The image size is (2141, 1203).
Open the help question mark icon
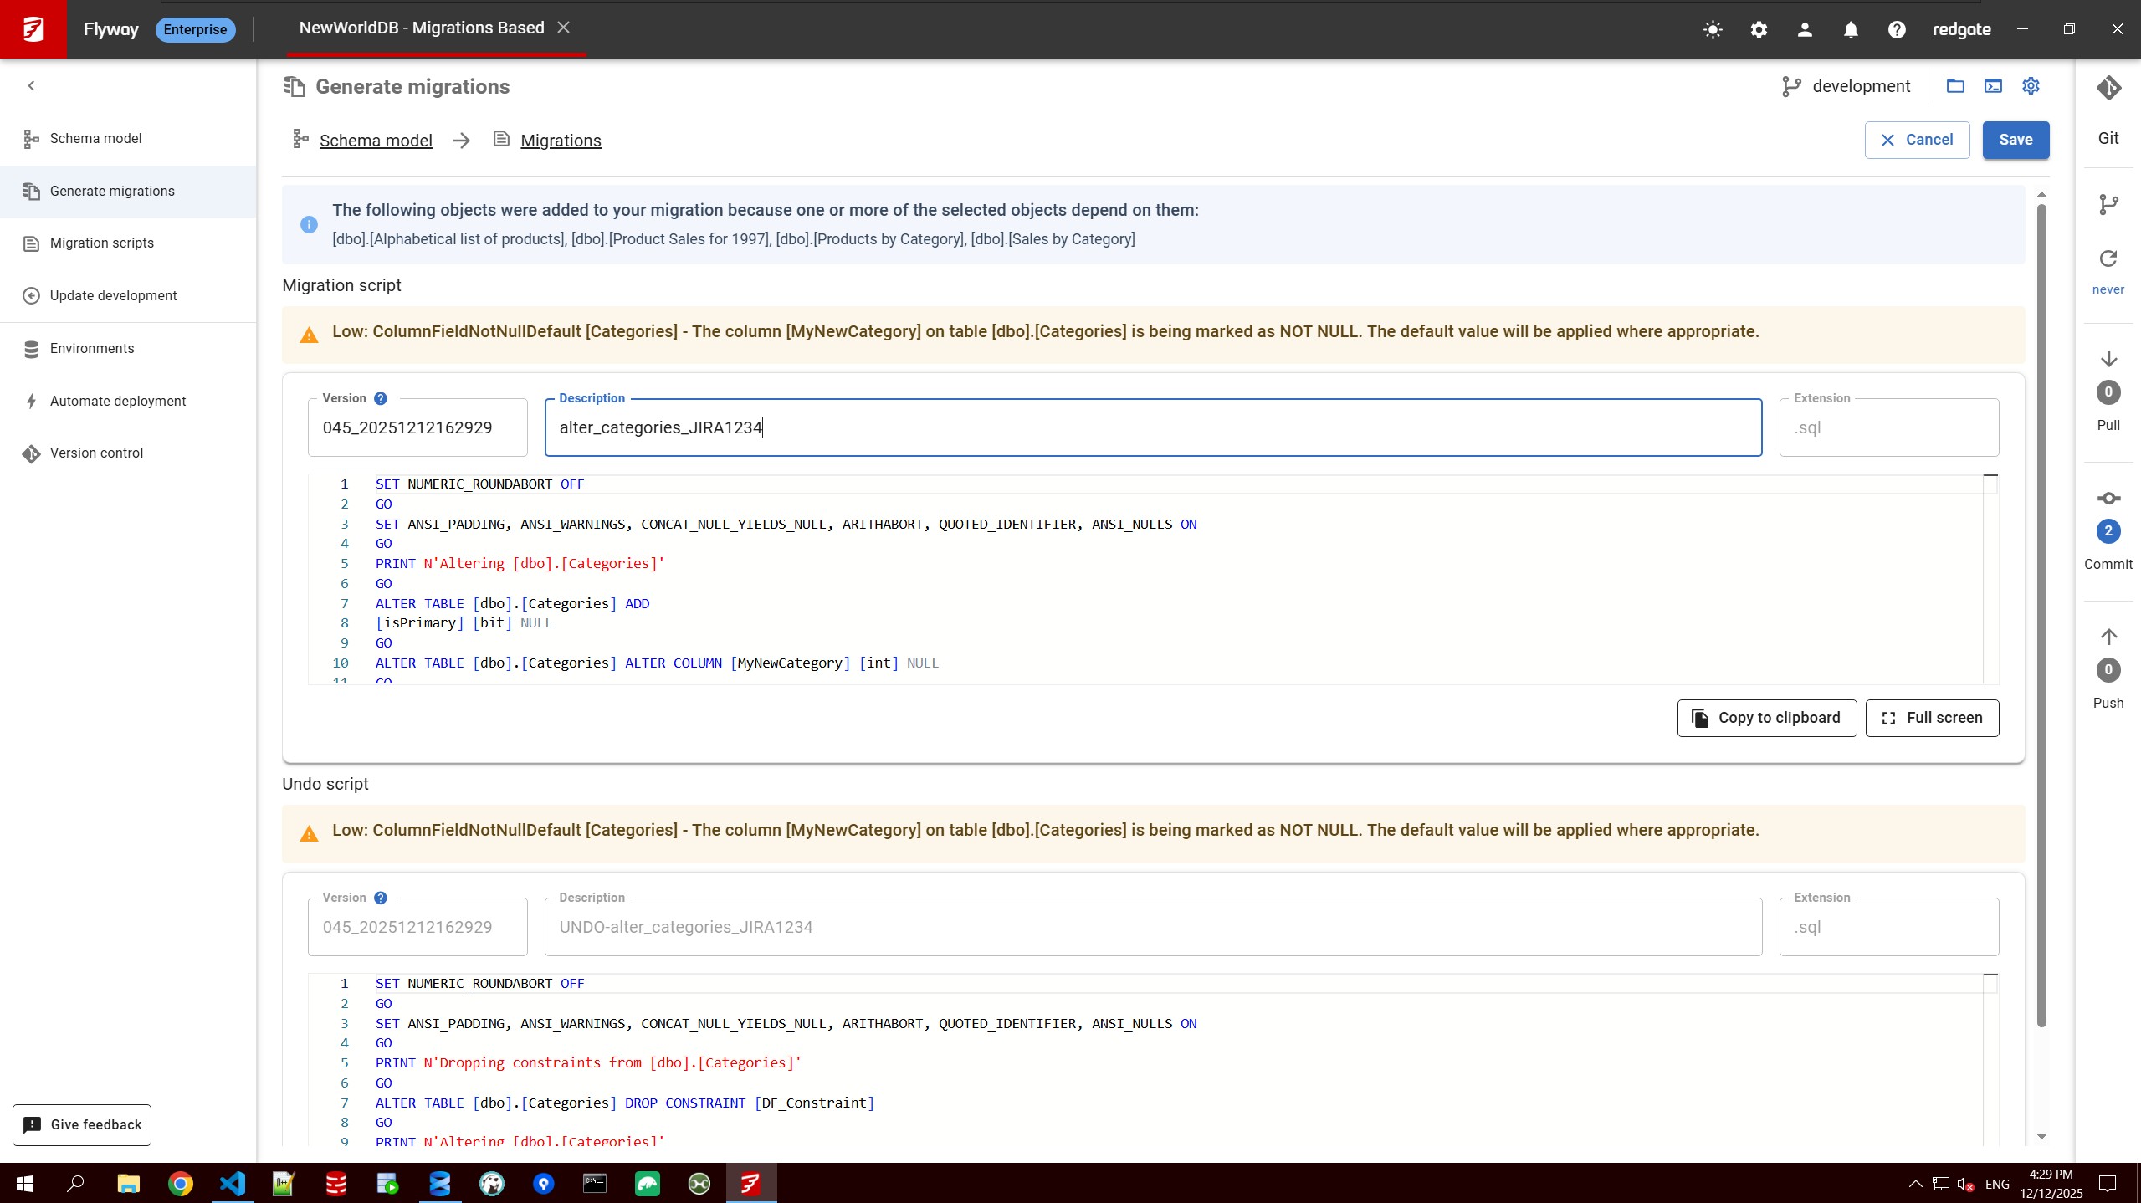(x=1896, y=29)
